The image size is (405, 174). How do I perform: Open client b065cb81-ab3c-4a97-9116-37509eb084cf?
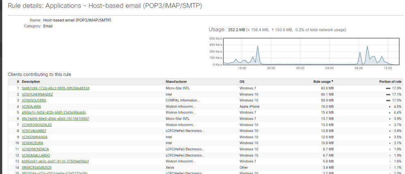pos(55,161)
